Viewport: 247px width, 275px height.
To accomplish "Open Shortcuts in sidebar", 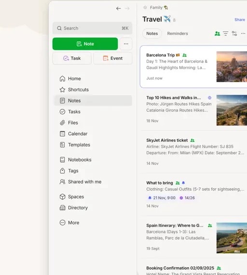I will [93, 90].
